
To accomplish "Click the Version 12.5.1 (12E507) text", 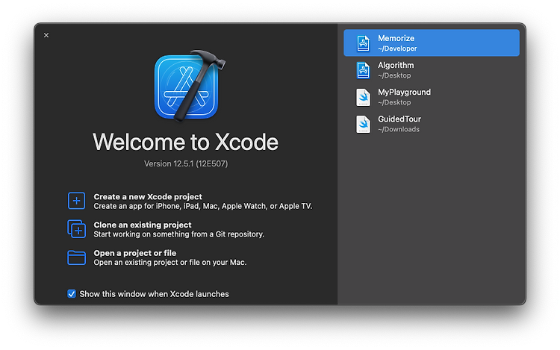I will point(186,163).
